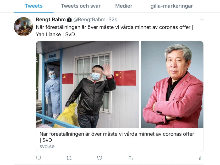Like the tweet with heart icon
The height and width of the screenshot is (165, 220).
point(100,158)
